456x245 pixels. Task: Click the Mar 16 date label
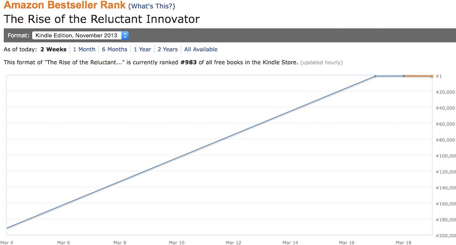[x=347, y=243]
